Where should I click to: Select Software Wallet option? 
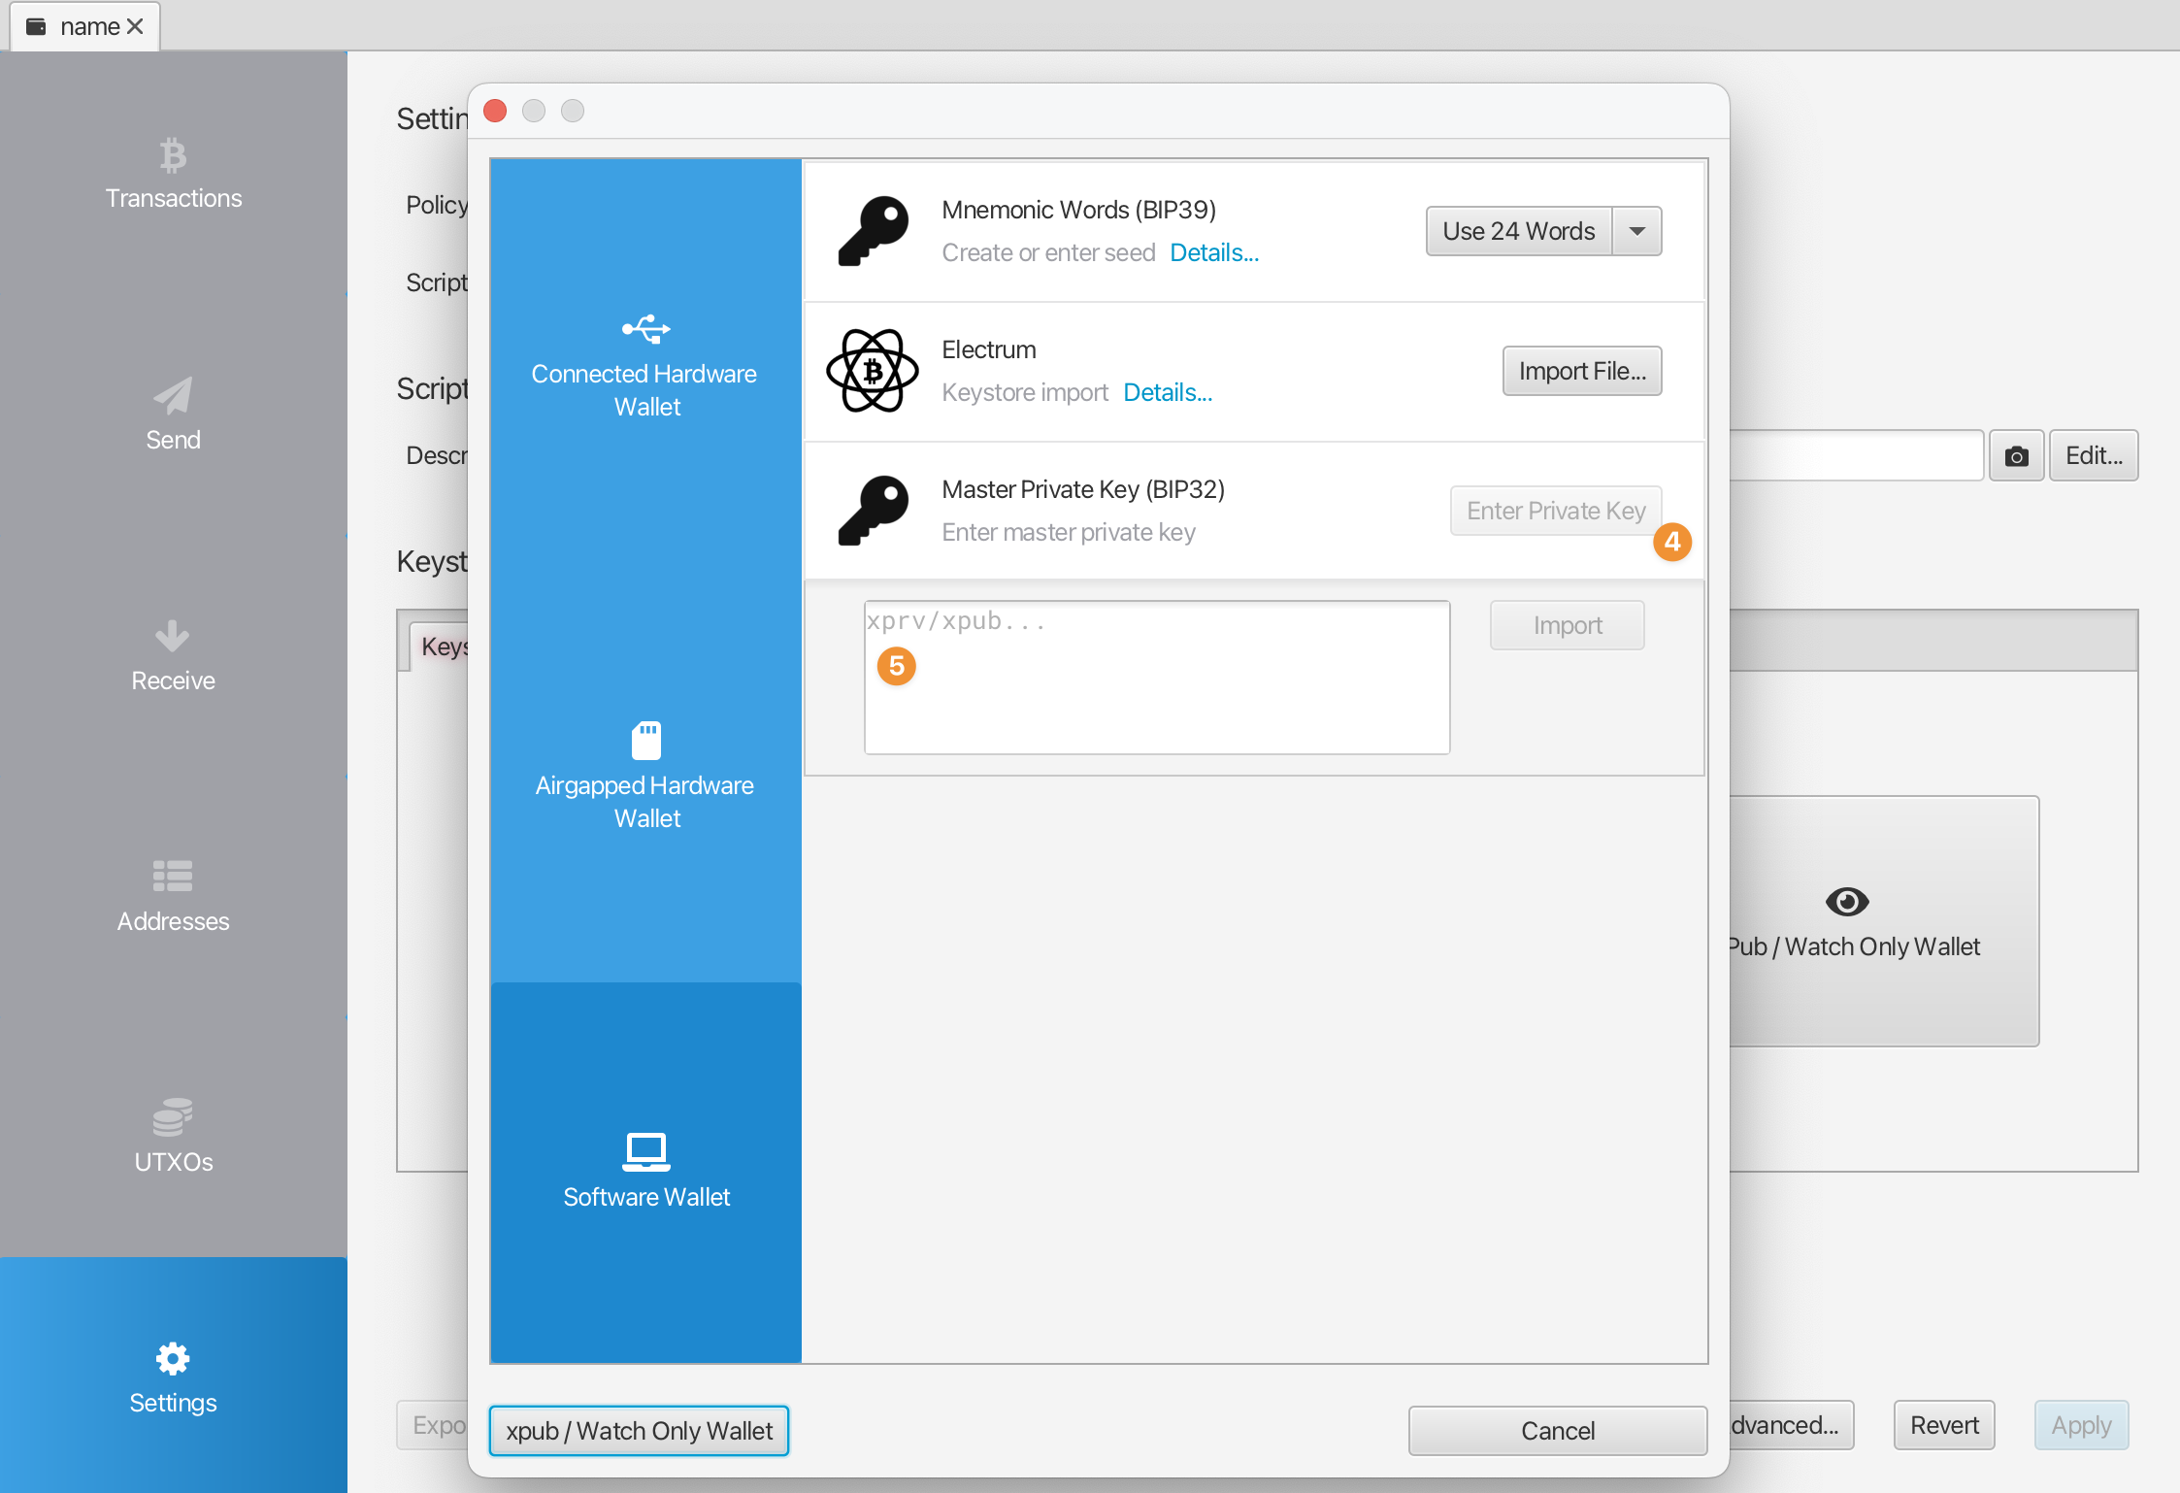click(x=645, y=1173)
